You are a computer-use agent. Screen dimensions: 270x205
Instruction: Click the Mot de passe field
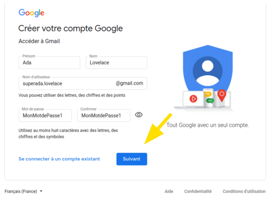(45, 115)
